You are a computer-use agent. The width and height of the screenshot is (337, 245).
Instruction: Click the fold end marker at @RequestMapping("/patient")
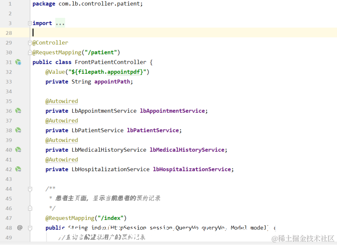point(30,52)
